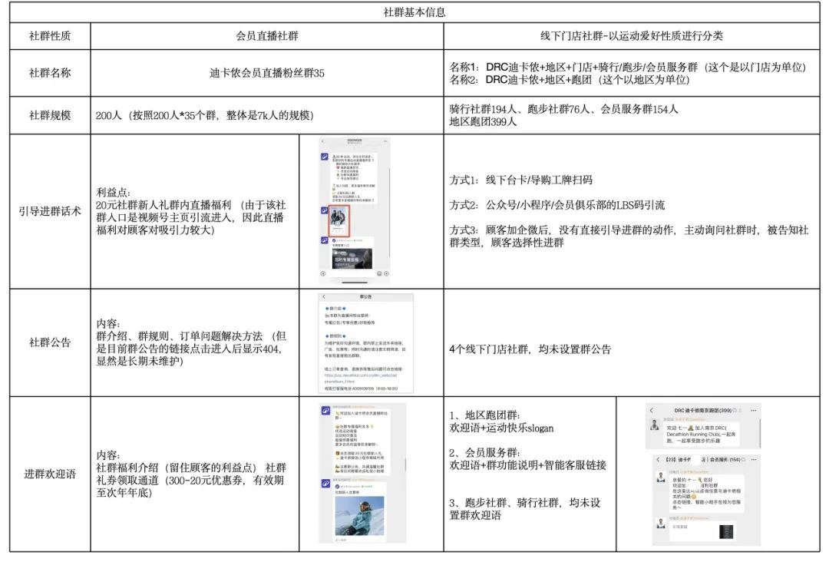
Task: Open dark QR thumbnail in 会员服务群 message
Action: click(727, 531)
